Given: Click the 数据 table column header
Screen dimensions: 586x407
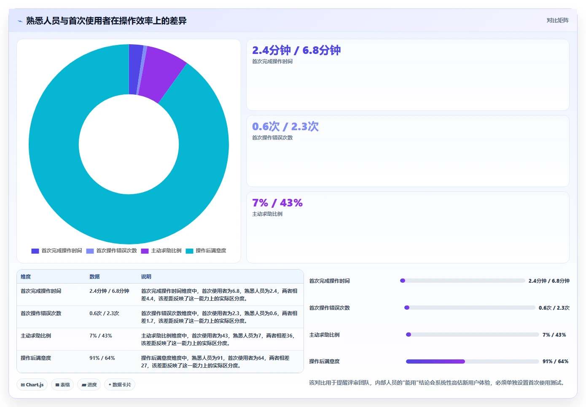Looking at the screenshot, I should point(94,277).
